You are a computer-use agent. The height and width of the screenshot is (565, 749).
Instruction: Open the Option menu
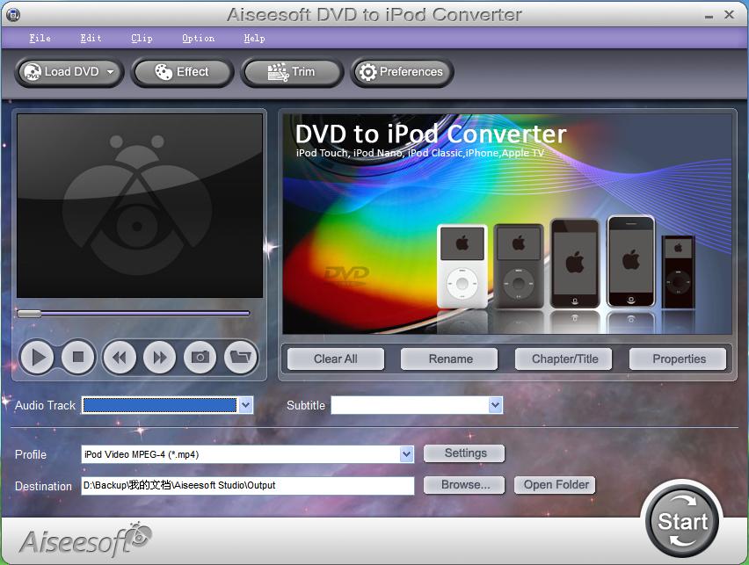pyautogui.click(x=198, y=38)
